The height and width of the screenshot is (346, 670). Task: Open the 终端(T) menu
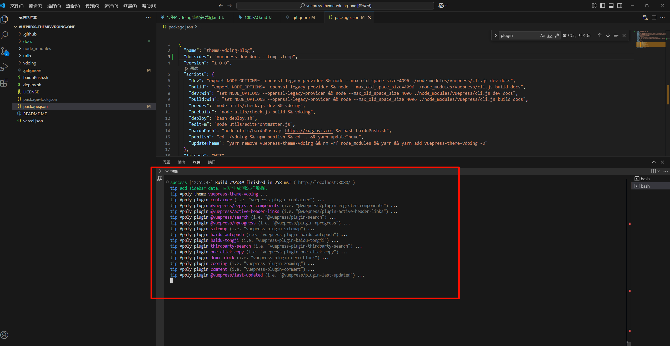(130, 6)
